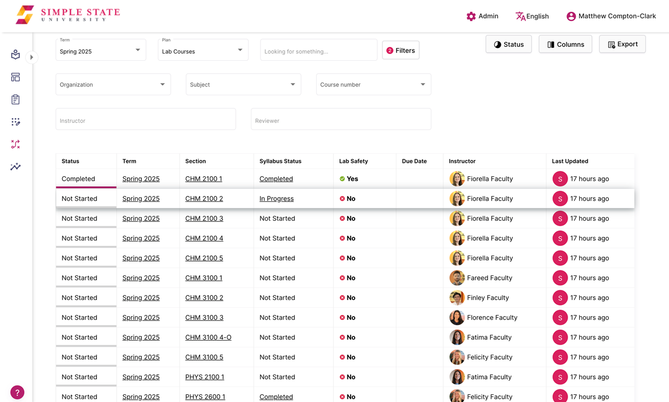Expand the Organization dropdown
Image resolution: width=669 pixels, height=402 pixels.
[113, 84]
